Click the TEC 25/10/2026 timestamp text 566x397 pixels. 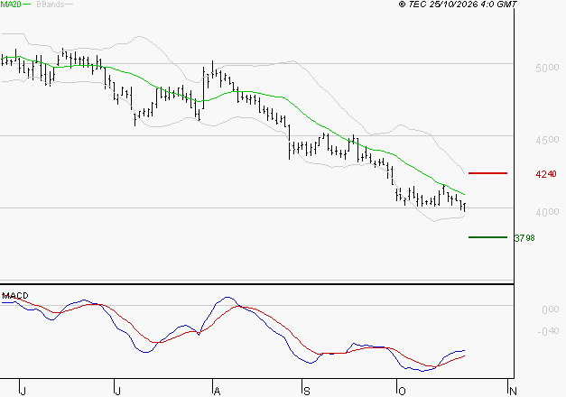click(x=458, y=4)
